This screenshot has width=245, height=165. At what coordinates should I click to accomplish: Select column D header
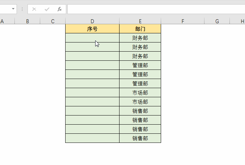(92, 21)
